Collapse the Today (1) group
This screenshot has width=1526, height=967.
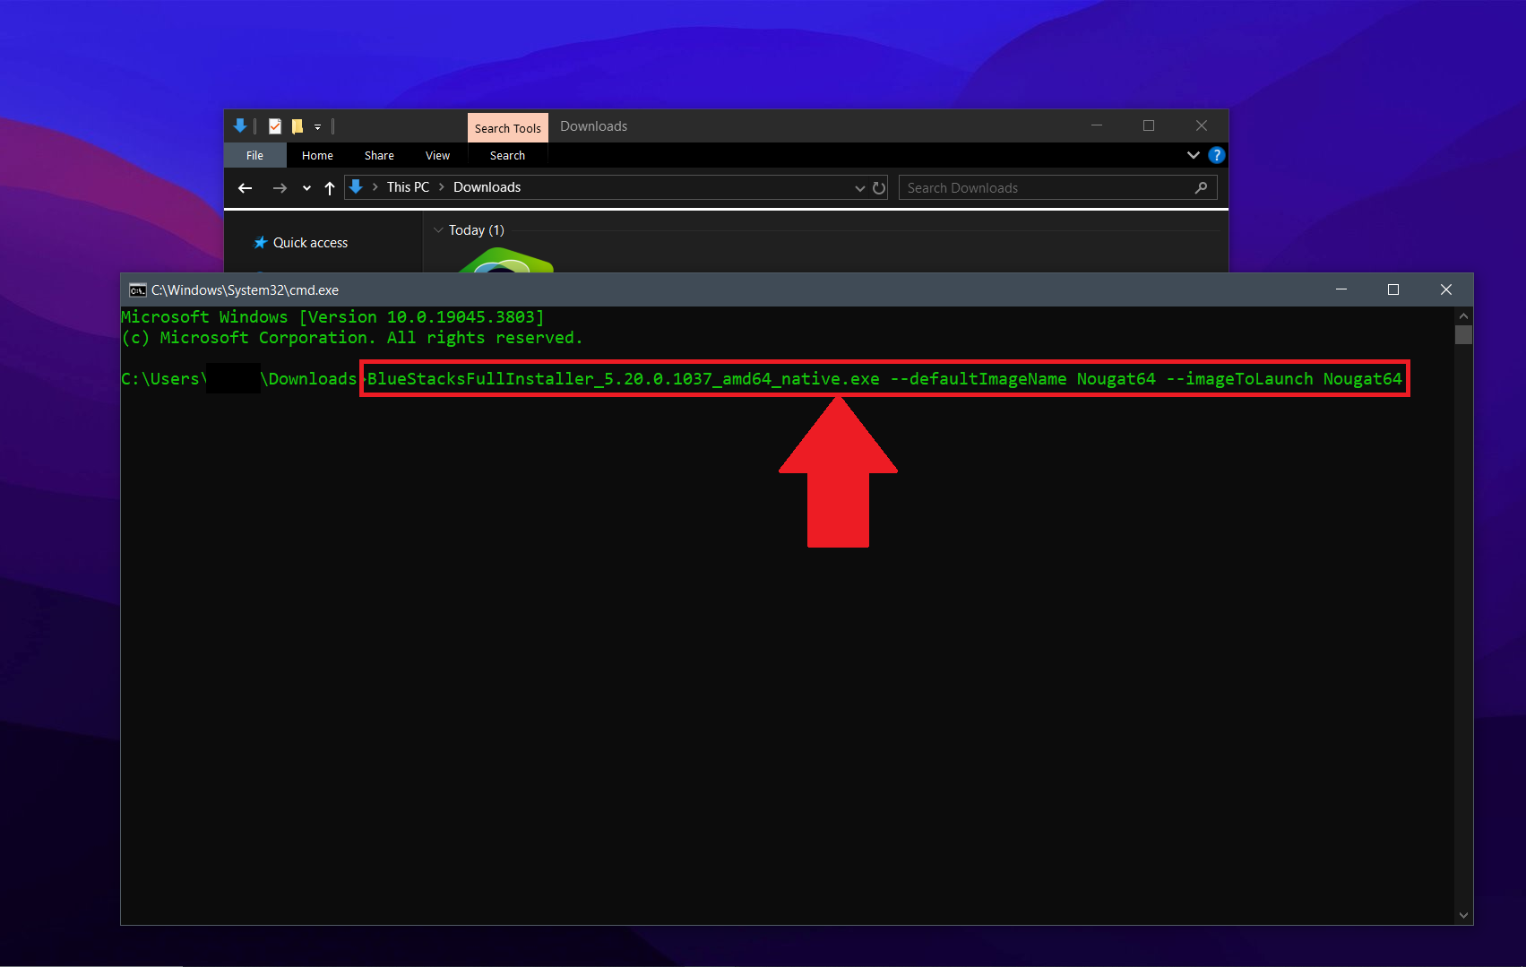438,229
